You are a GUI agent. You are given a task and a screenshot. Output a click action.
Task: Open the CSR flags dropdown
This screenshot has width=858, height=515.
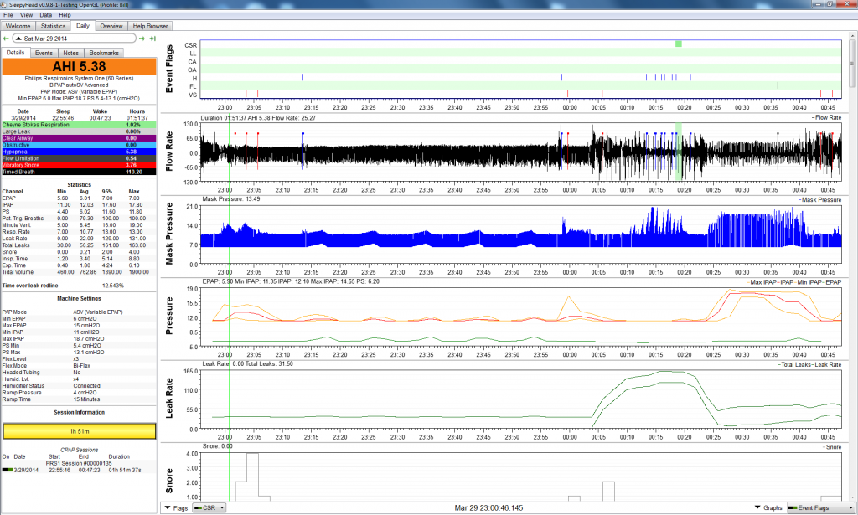tap(209, 507)
